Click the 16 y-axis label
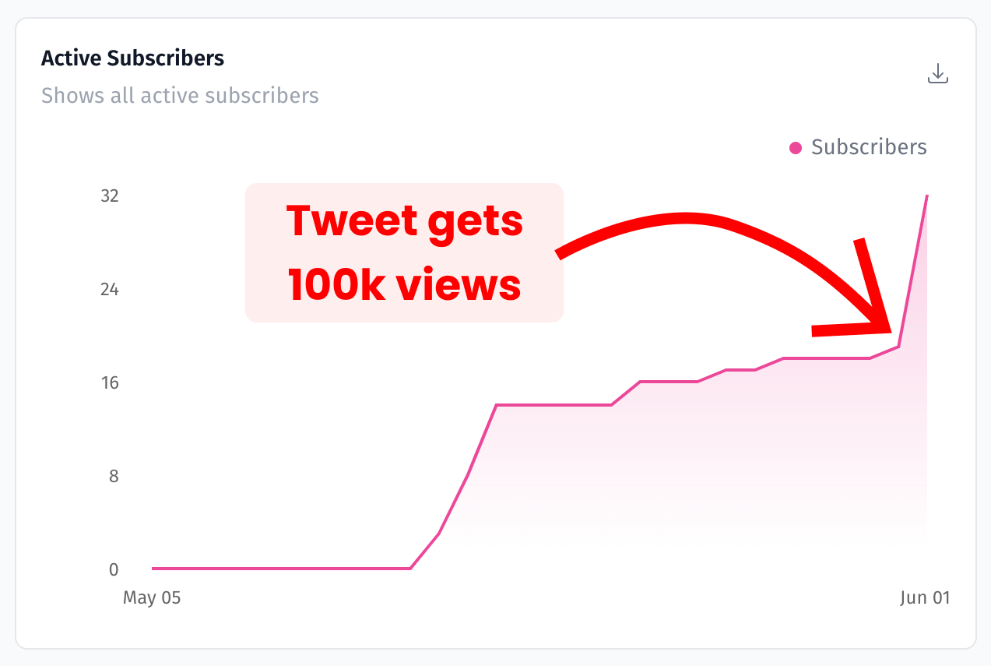Image resolution: width=991 pixels, height=666 pixels. click(x=109, y=382)
